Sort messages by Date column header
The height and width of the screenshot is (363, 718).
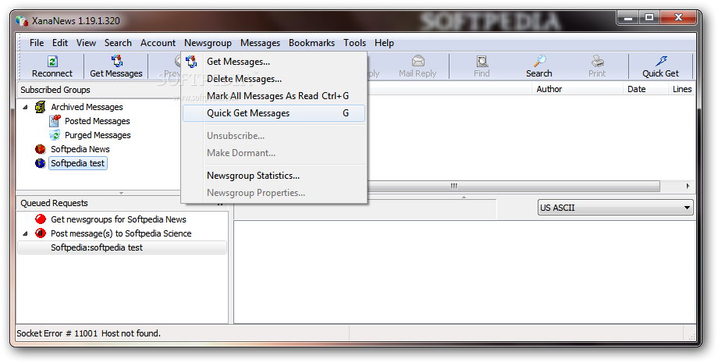(x=645, y=89)
